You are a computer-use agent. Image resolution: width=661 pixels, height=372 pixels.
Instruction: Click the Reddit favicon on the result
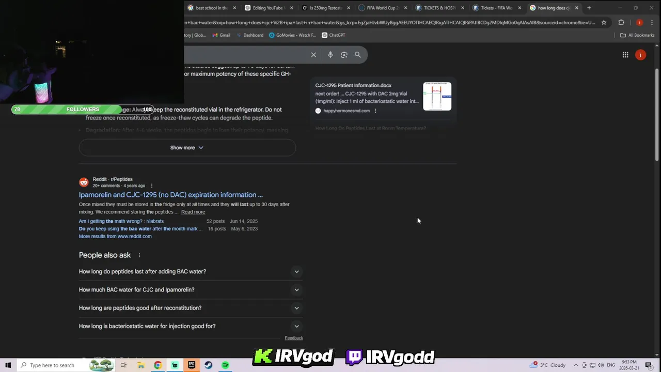(x=84, y=182)
